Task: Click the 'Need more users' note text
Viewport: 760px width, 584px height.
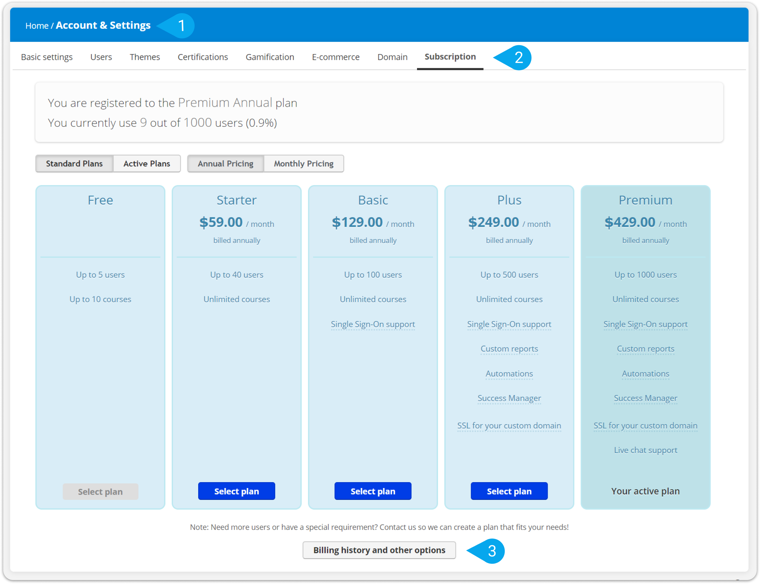Action: pos(379,527)
